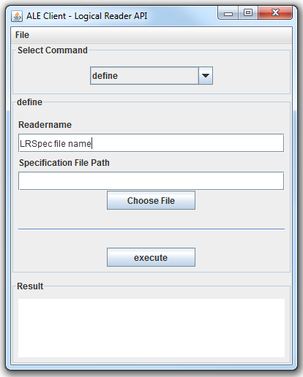Click the dropdown arrow beside define

(206, 76)
